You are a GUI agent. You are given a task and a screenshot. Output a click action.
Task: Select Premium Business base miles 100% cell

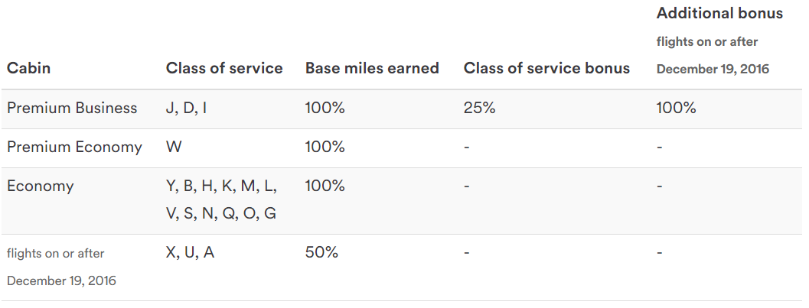(x=325, y=108)
